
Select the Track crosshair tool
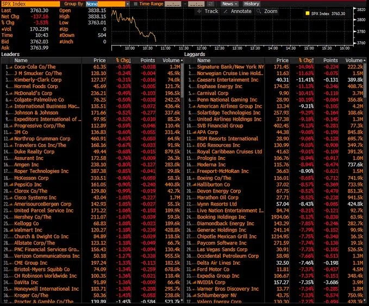tap(208, 11)
